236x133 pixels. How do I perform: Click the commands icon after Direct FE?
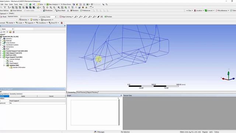pos(62,23)
